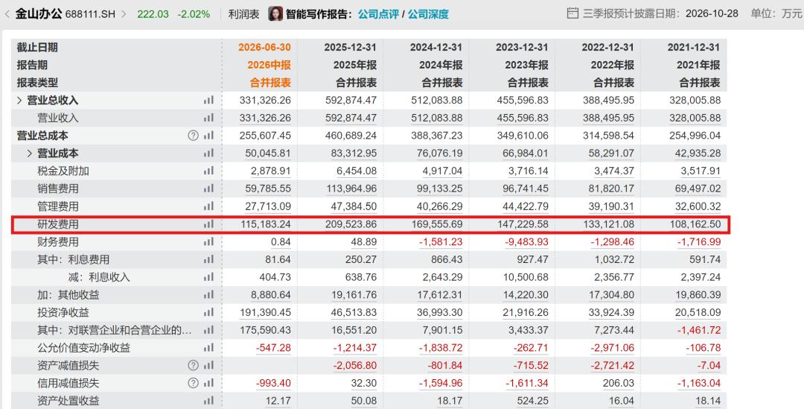The height and width of the screenshot is (409, 804).
Task: Select the 2026-06-30 column header
Action: tap(264, 47)
